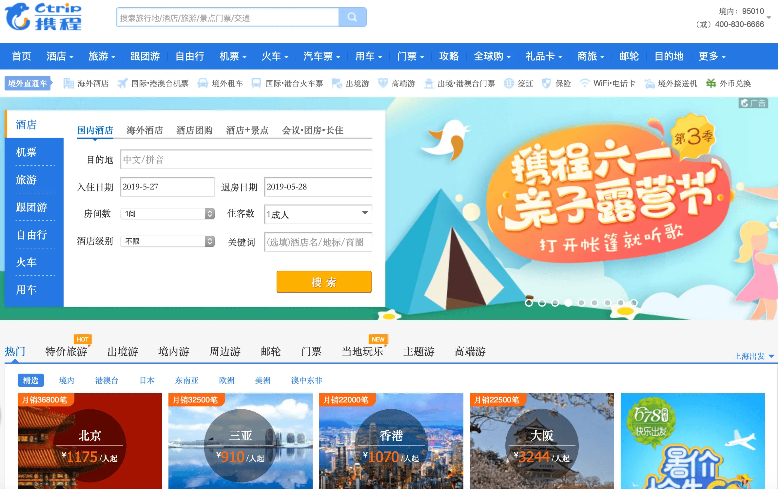Switch to the 酒店团购 tab

point(194,130)
